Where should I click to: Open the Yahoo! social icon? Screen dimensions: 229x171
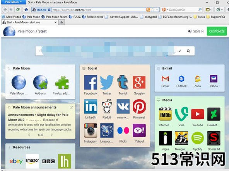(139, 130)
